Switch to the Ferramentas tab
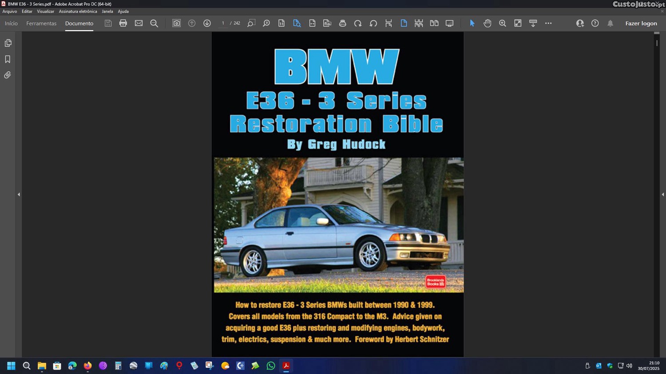Viewport: 666px width, 374px height. point(41,23)
